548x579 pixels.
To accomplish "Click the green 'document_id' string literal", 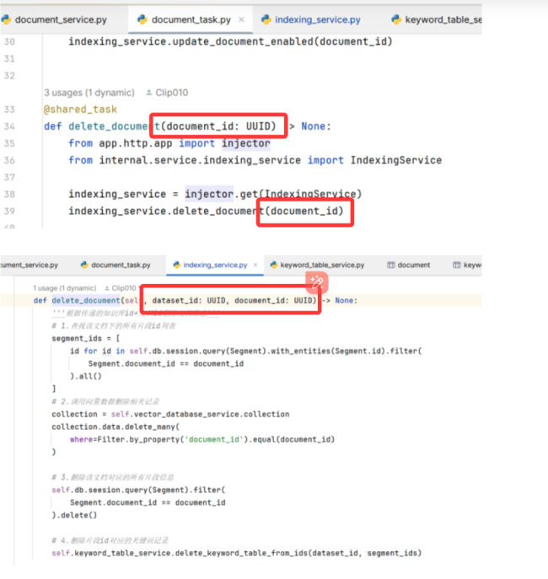I will click(x=214, y=439).
